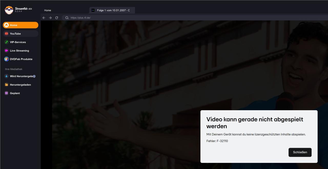328x169 pixels.
Task: Click the orange house Home icon
Action: (x=7, y=25)
